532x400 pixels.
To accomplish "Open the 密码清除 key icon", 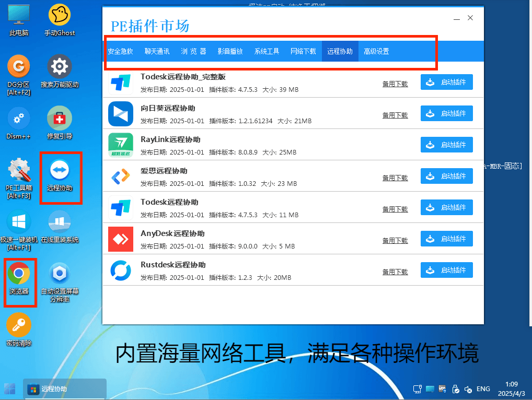I will (x=19, y=330).
